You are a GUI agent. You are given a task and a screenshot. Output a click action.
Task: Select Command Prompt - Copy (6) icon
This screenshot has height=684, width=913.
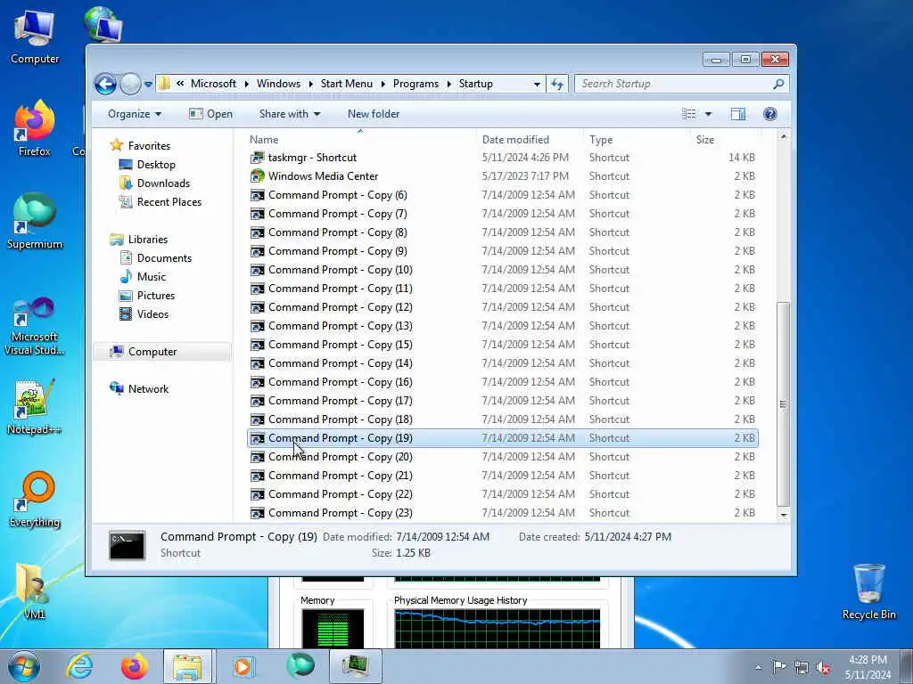pyautogui.click(x=257, y=195)
